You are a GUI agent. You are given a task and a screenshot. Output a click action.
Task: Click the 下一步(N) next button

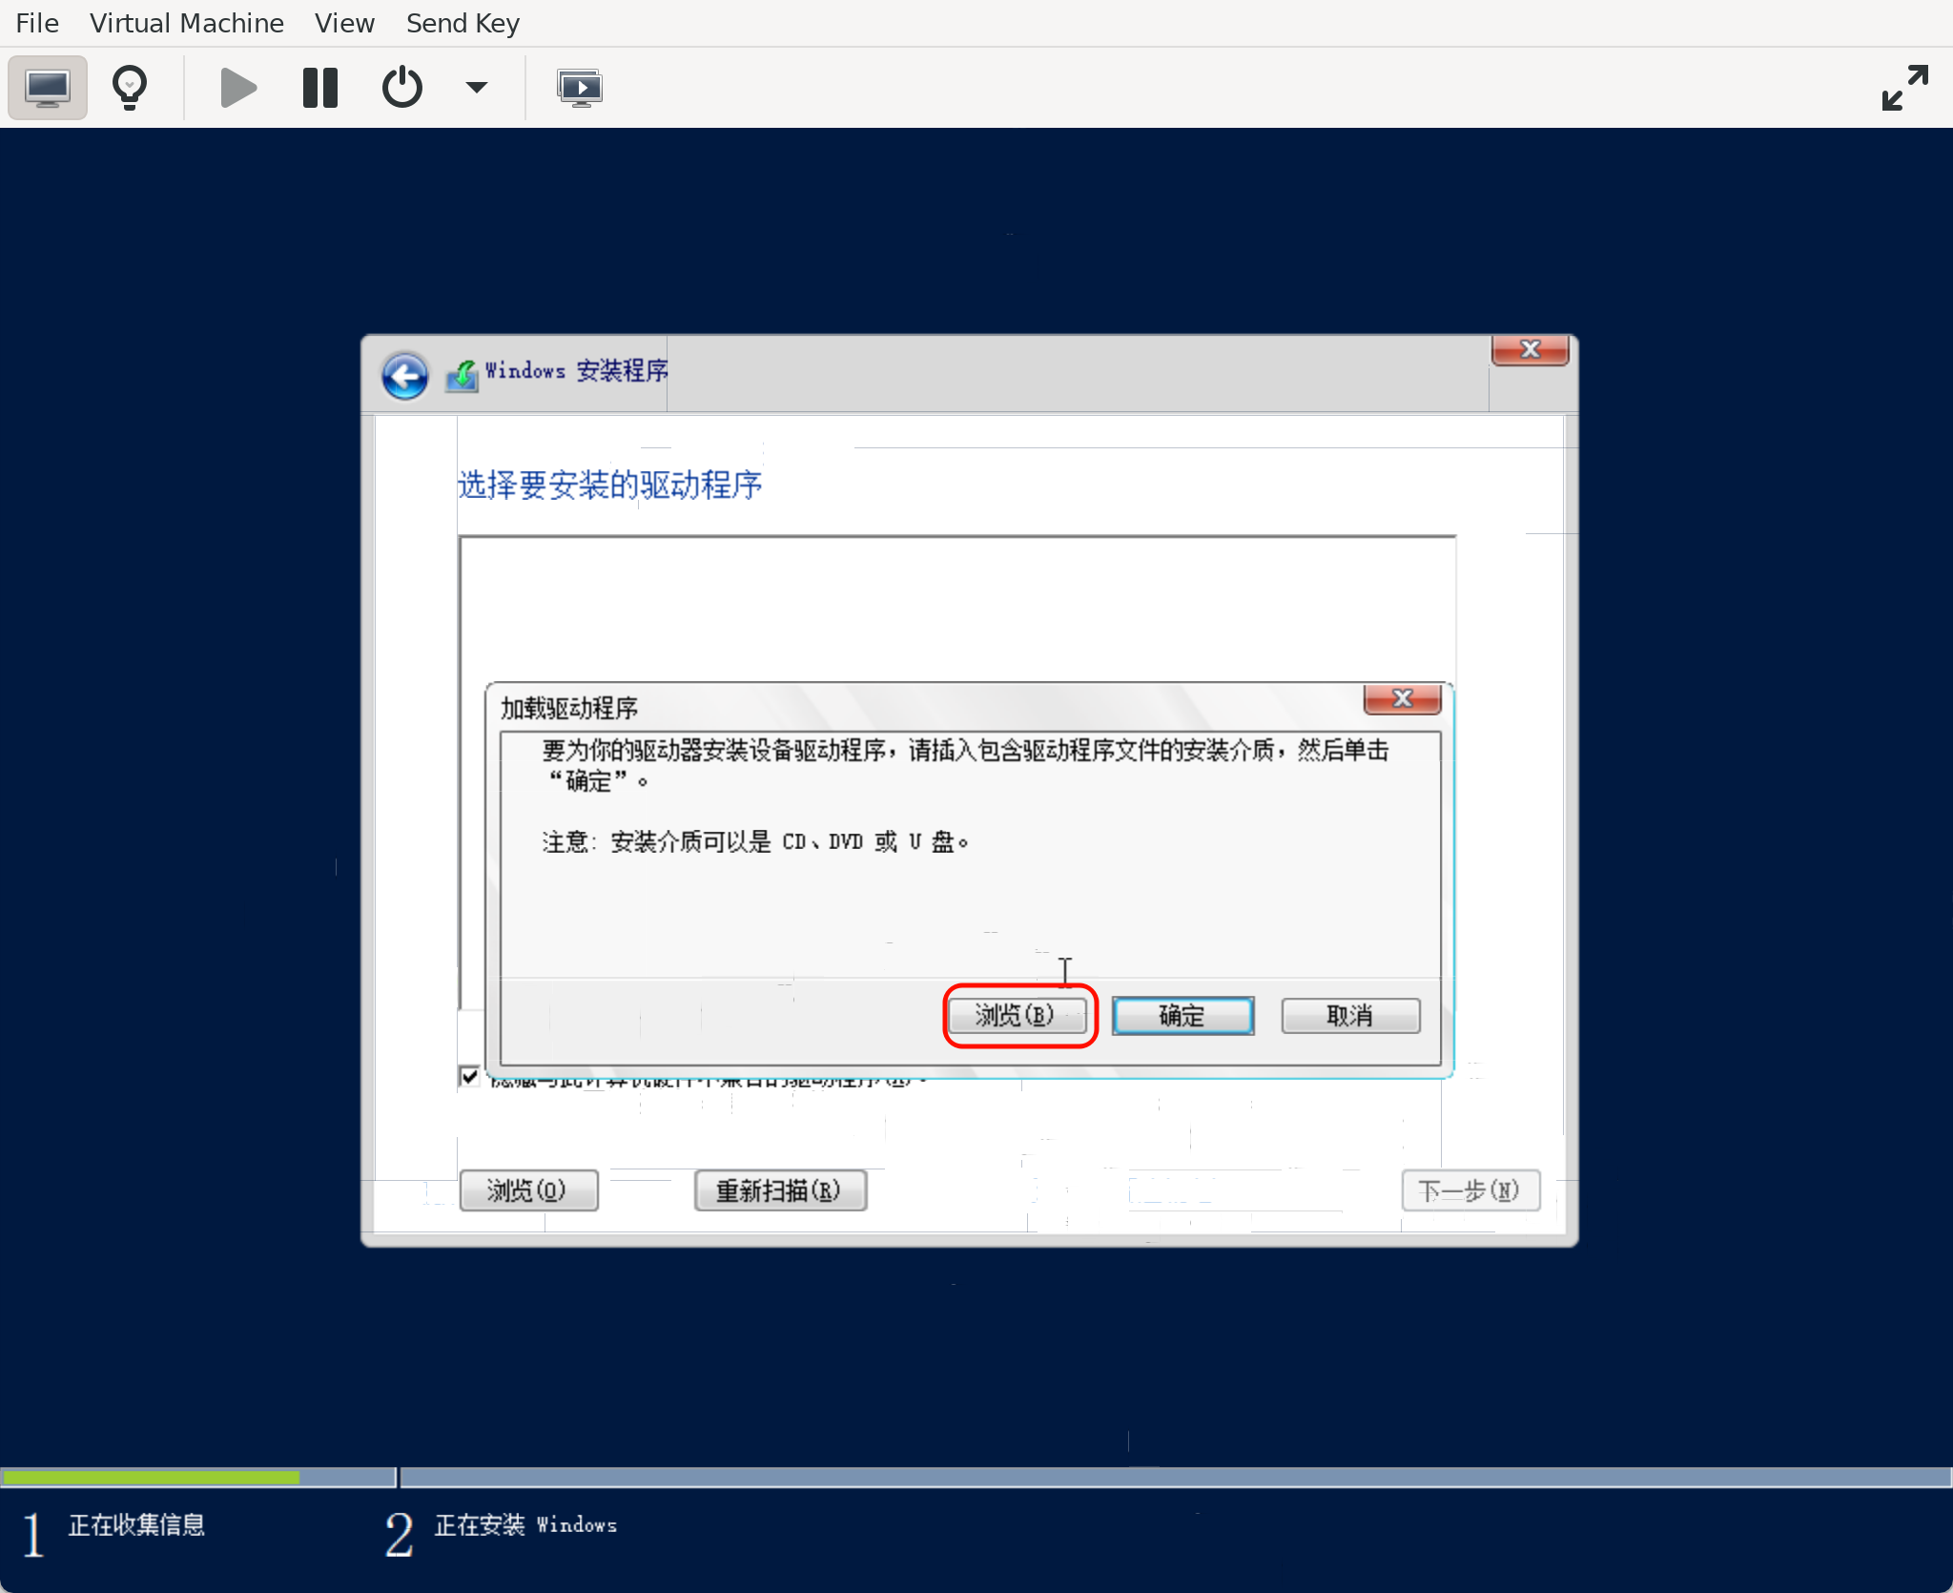(1469, 1190)
